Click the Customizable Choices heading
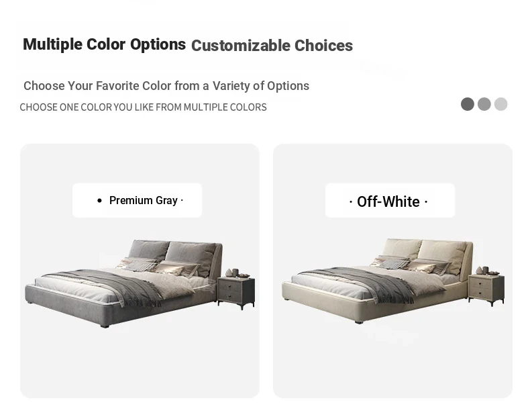 [272, 46]
